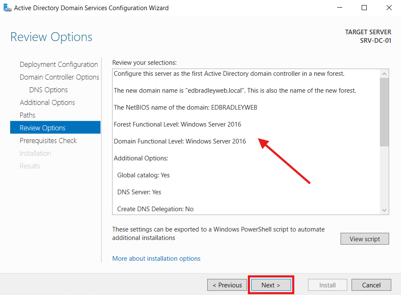Minimize the wizard window
This screenshot has height=295, width=401.
339,8
